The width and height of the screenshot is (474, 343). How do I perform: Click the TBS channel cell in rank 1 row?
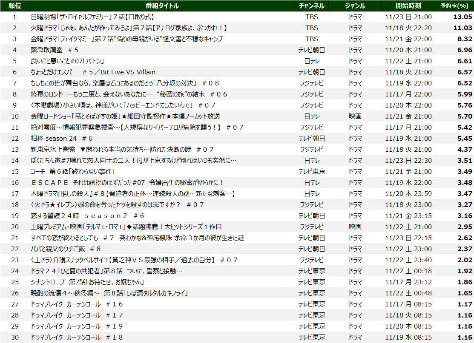pos(312,17)
